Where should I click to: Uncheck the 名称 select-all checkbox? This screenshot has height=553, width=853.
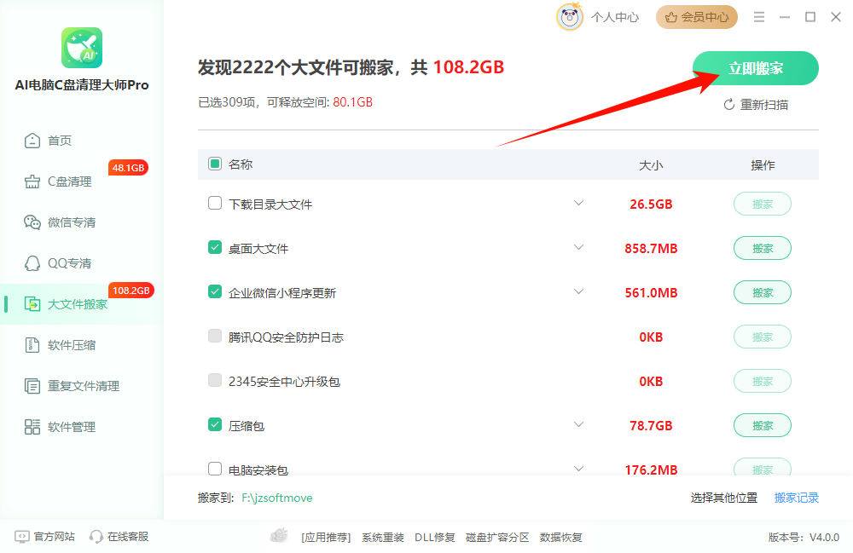[214, 164]
